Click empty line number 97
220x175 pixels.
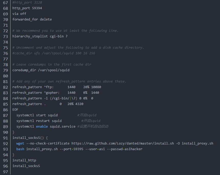[5, 172]
